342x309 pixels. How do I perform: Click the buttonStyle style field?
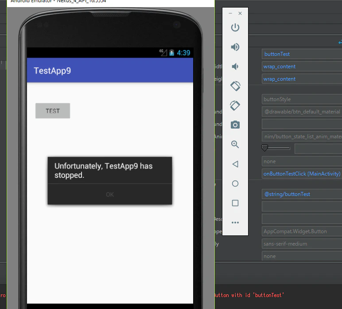(302, 99)
